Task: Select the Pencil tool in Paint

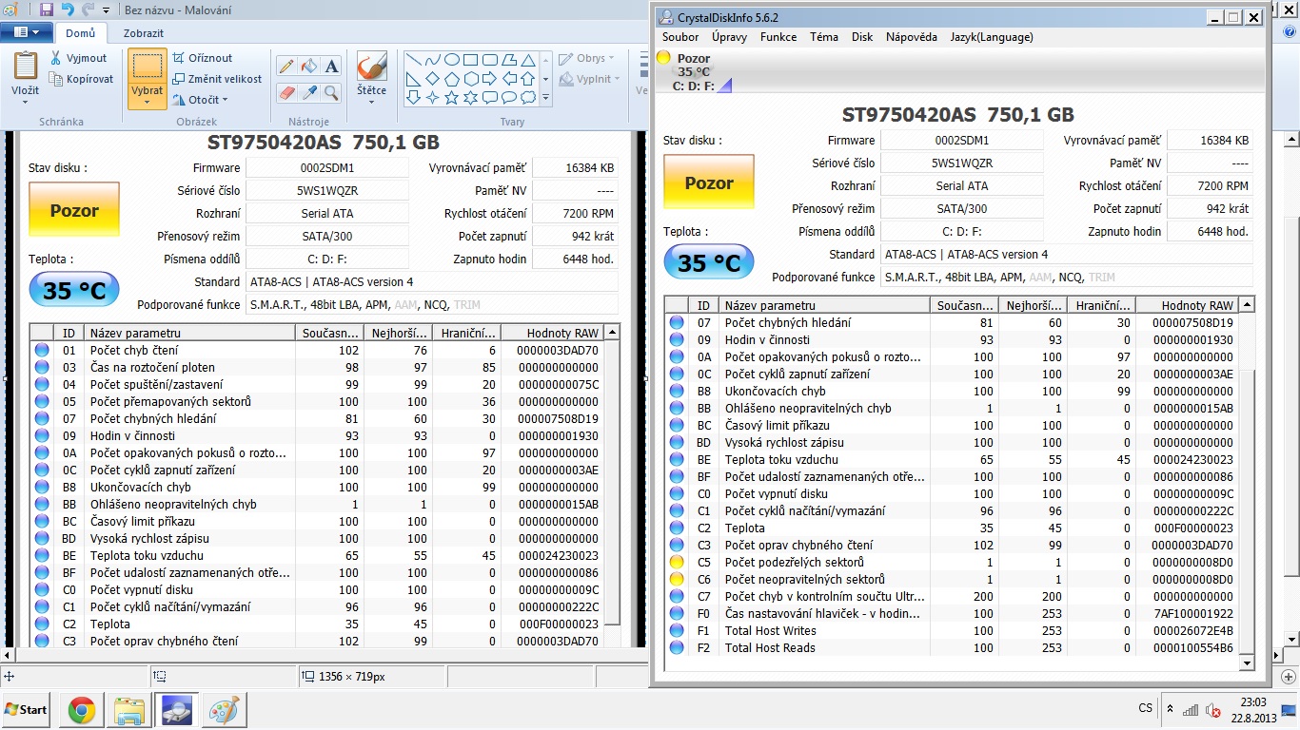Action: pos(286,66)
